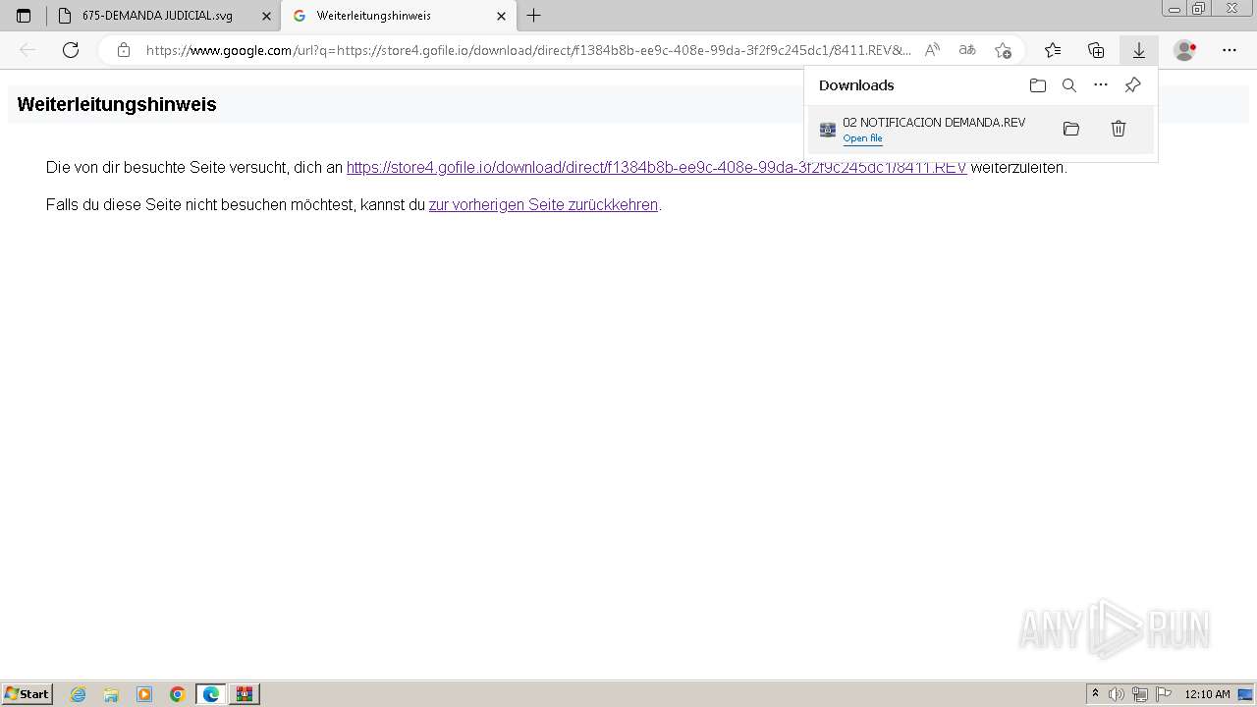Close the Weiterleitungshinweis tab
The height and width of the screenshot is (707, 1257).
501,16
